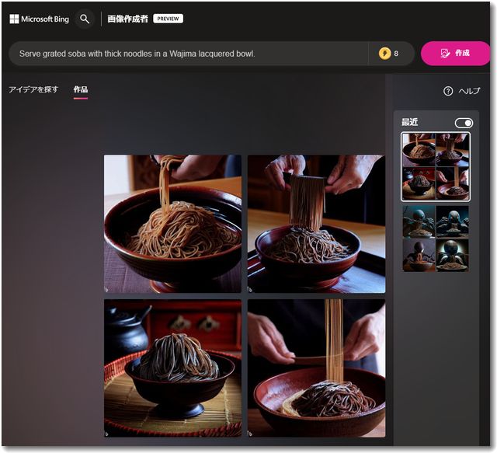Open the image of hands holding straight noodles
The height and width of the screenshot is (453, 497).
(x=316, y=224)
